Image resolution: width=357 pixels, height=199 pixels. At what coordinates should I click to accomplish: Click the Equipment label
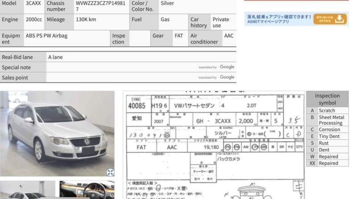click(11, 39)
